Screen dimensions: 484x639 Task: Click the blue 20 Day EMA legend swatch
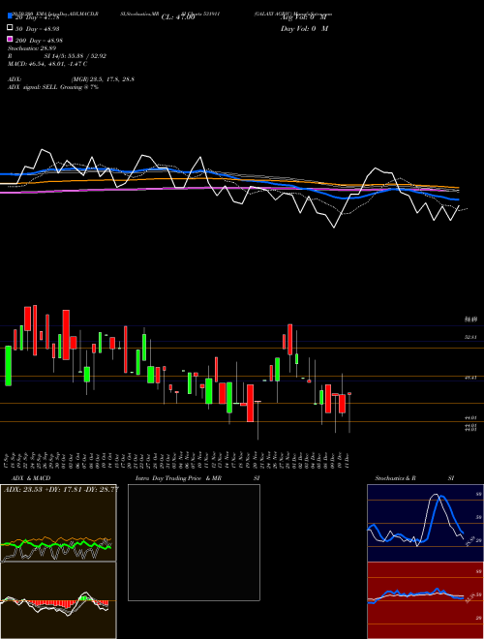click(x=10, y=16)
